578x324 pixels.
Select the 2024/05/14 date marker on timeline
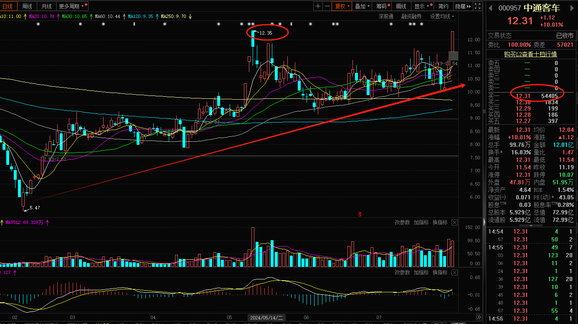click(x=266, y=318)
